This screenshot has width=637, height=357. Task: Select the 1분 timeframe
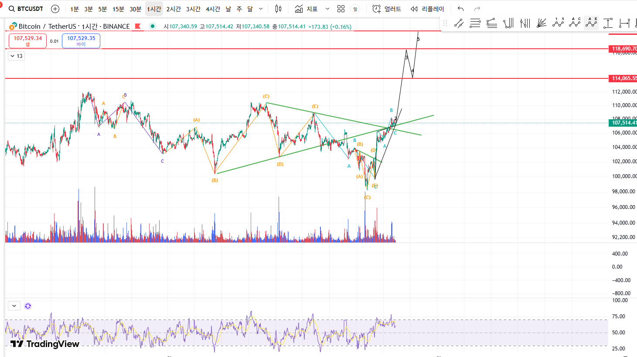pos(75,9)
